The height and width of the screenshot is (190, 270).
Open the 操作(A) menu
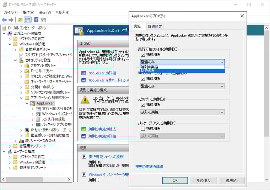pyautogui.click(x=28, y=12)
